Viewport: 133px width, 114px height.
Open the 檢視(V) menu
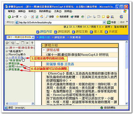click(x=32, y=11)
